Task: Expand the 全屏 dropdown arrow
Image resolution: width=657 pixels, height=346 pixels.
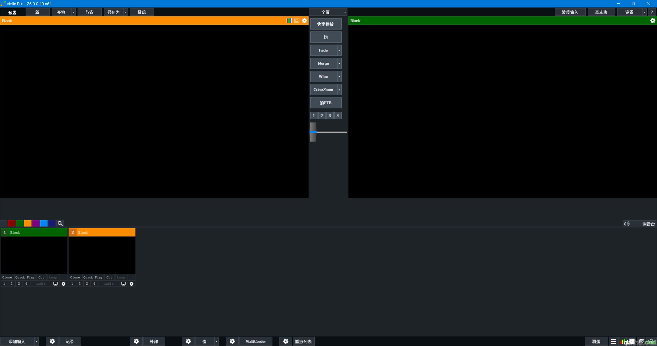Action: tap(345, 12)
